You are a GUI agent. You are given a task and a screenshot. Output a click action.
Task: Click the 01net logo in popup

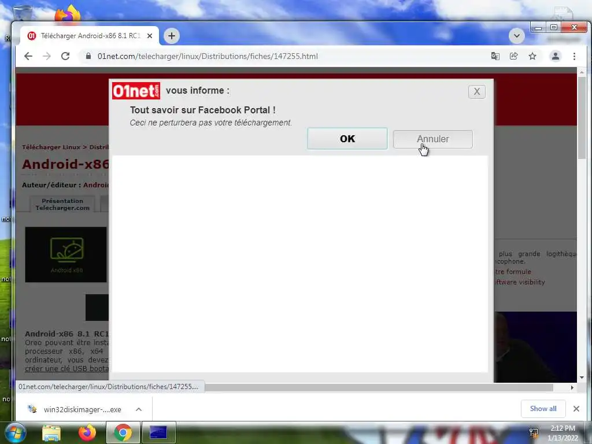(136, 91)
